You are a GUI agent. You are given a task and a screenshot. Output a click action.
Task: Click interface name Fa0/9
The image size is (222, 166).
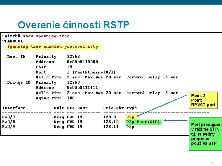[9, 127]
